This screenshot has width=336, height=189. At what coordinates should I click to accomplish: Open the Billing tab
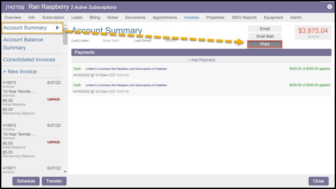95,17
